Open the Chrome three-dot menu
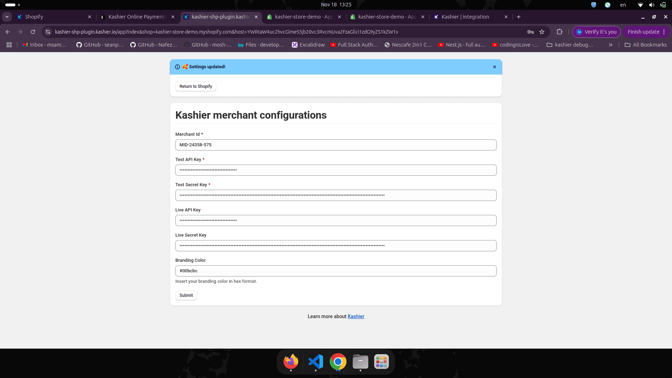672x378 pixels. (x=664, y=32)
